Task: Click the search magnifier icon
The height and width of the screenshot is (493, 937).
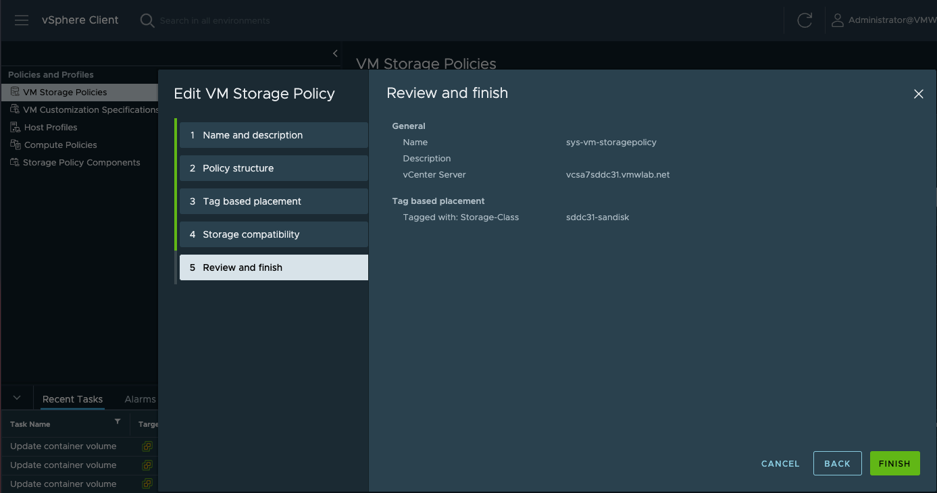Action: tap(147, 20)
